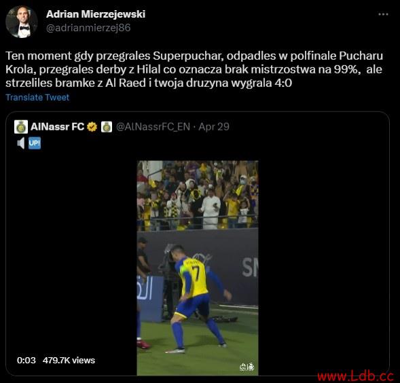Click the speaker emoji in quoted tweet
The image size is (400, 383).
(21, 143)
